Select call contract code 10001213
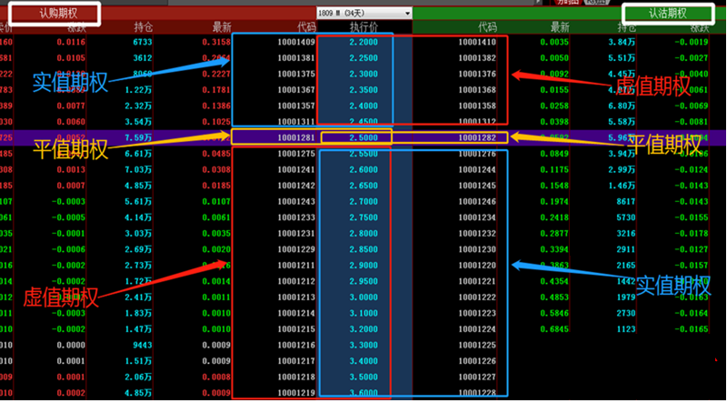 coord(296,297)
